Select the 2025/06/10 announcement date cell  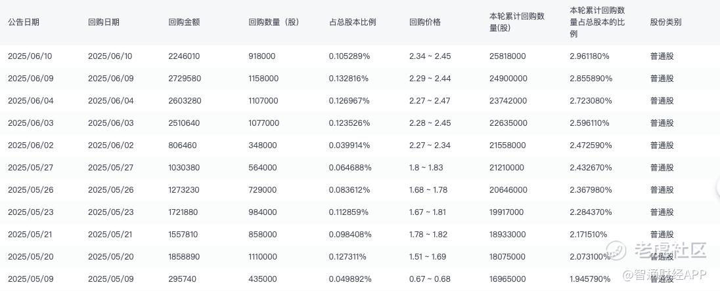30,56
